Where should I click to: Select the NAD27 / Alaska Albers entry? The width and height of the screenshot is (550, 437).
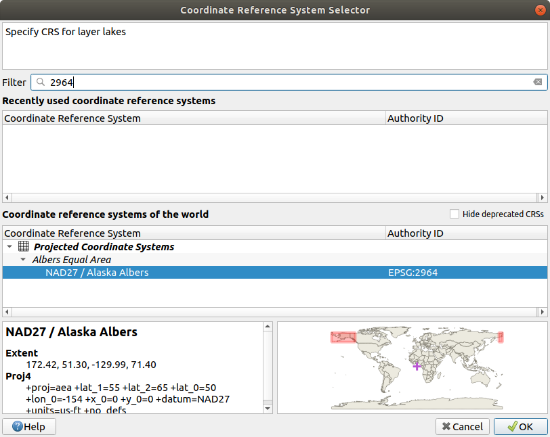tap(97, 273)
